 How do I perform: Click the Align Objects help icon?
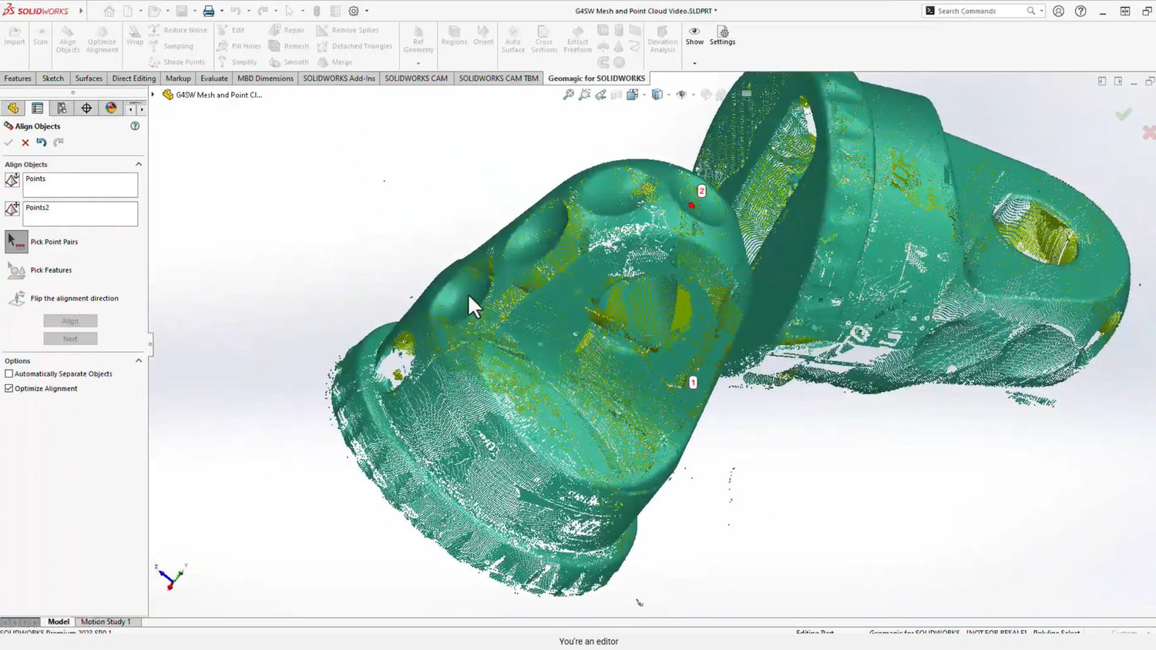click(x=135, y=126)
